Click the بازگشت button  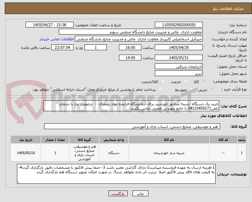click(118, 193)
